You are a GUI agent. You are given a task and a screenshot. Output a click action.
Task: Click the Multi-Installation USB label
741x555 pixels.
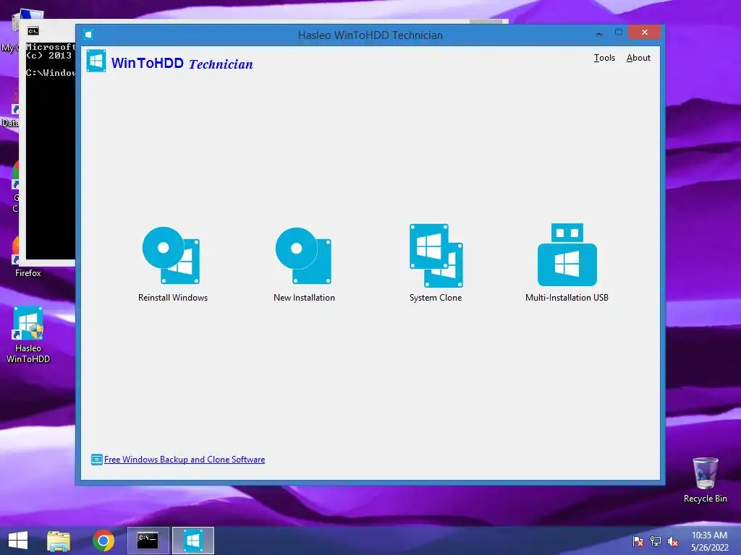click(567, 297)
